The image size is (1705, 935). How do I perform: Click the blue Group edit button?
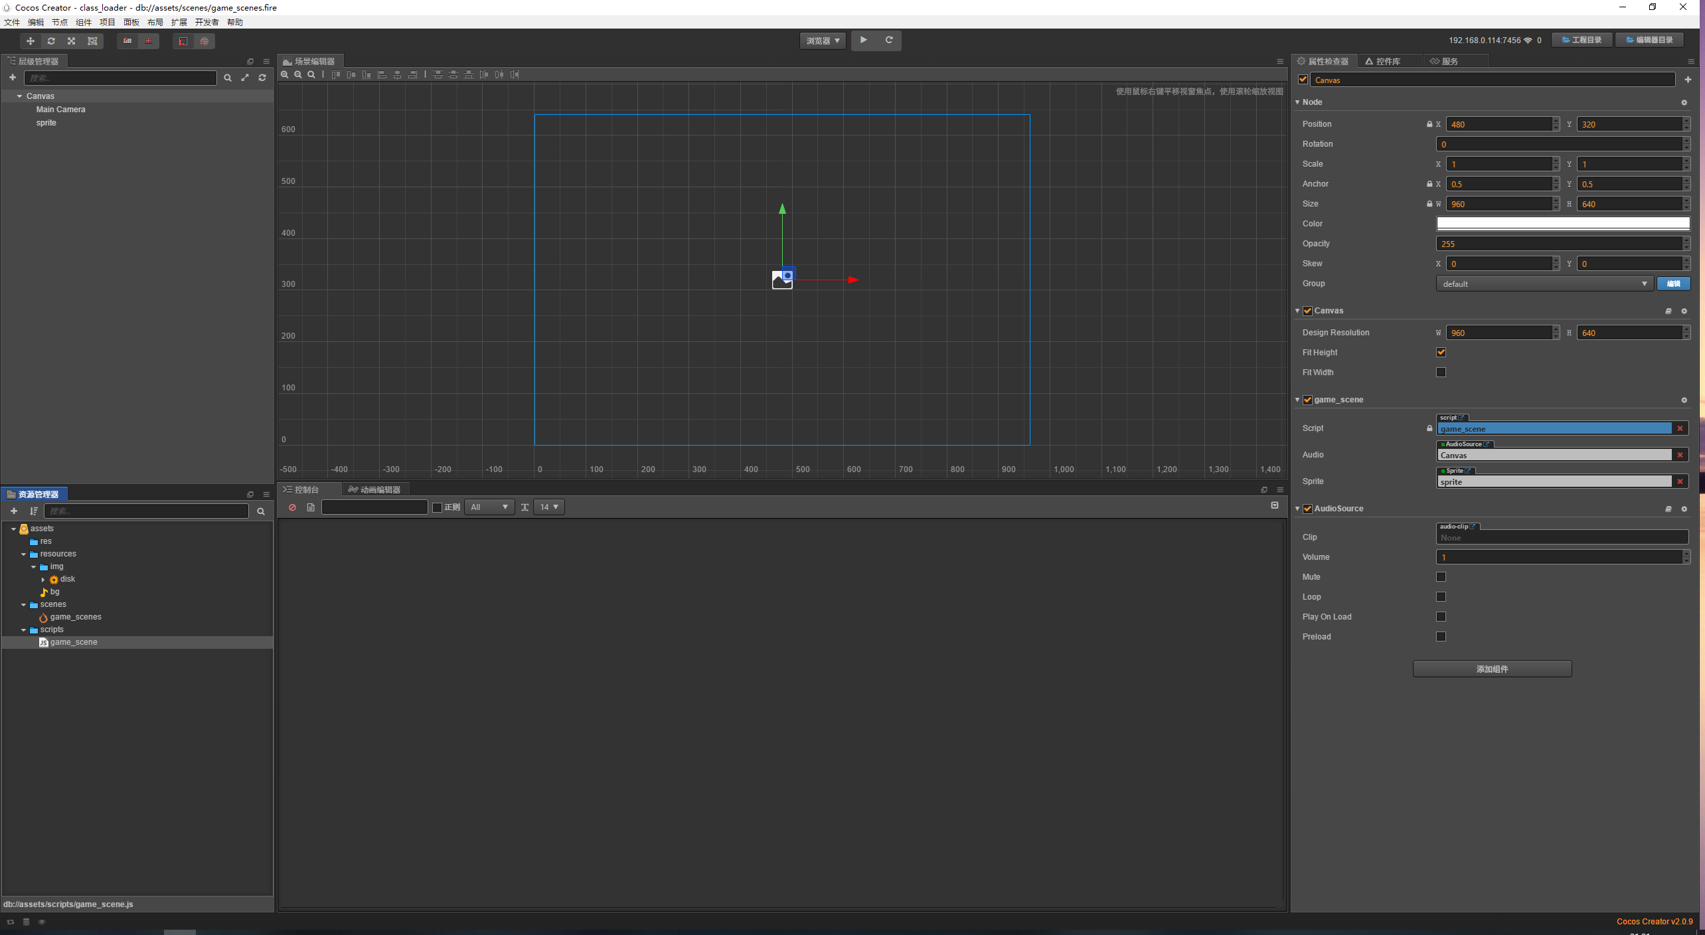tap(1673, 284)
